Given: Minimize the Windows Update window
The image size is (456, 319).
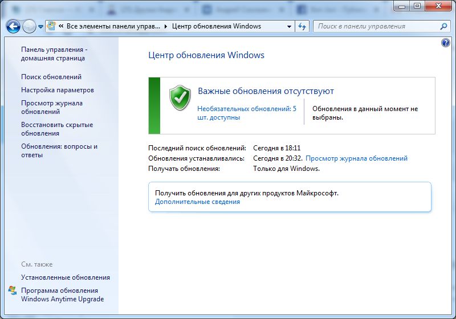Looking at the screenshot, I should [402, 6].
